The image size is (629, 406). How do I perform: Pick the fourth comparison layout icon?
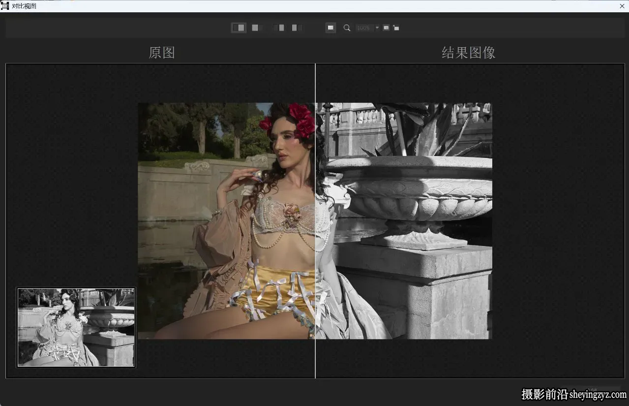(x=297, y=28)
